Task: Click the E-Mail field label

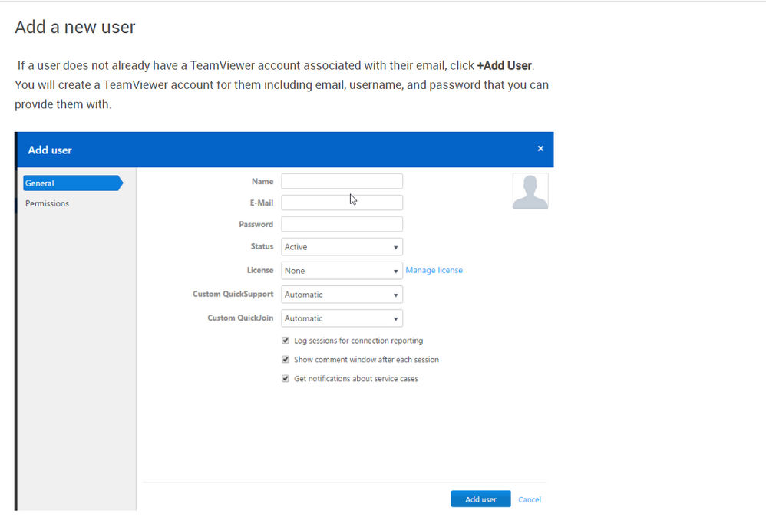Action: click(262, 203)
